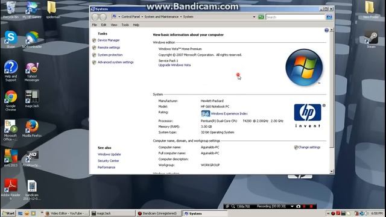The width and height of the screenshot is (386, 217).
Task: Open the bandicam video file on the desktop
Action: pos(32,190)
